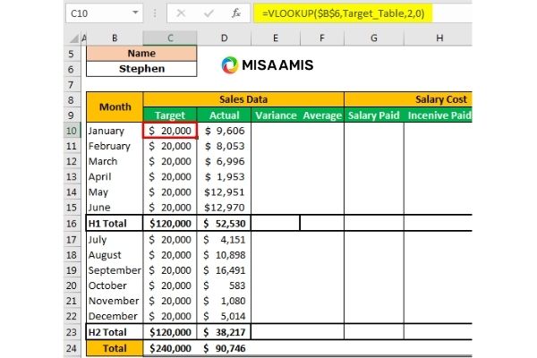Click the Actual column header
Image resolution: width=537 pixels, height=358 pixels.
[225, 115]
